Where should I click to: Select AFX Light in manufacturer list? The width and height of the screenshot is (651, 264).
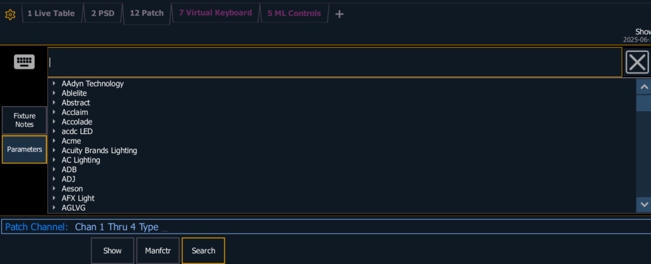point(78,198)
